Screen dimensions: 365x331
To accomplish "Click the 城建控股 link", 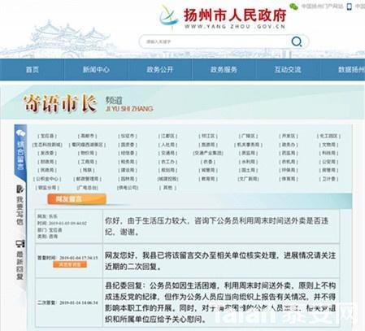I will click(x=168, y=179).
